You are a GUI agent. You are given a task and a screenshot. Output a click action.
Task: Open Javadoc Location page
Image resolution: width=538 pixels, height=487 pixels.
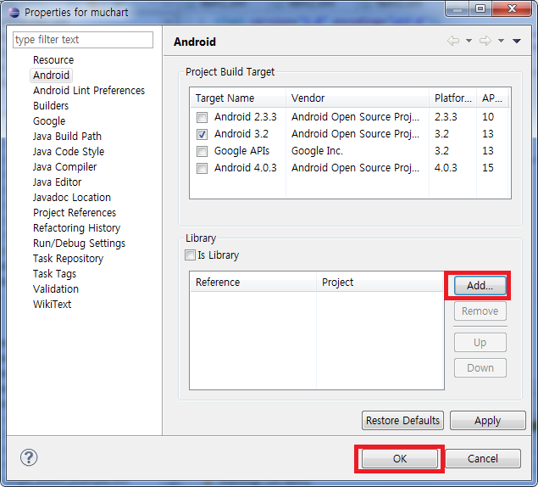click(x=72, y=198)
